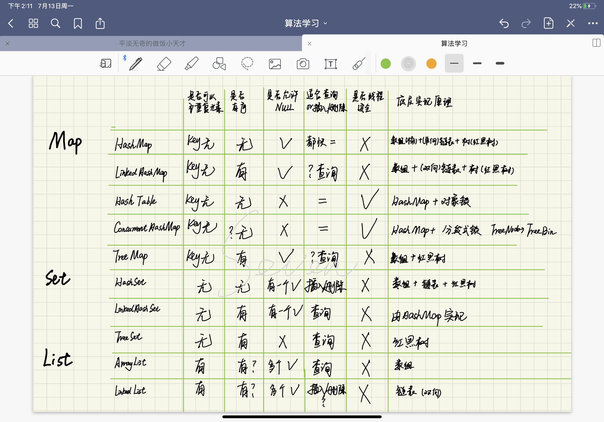Choose the thickest stroke width
This screenshot has width=604, height=422.
[500, 63]
